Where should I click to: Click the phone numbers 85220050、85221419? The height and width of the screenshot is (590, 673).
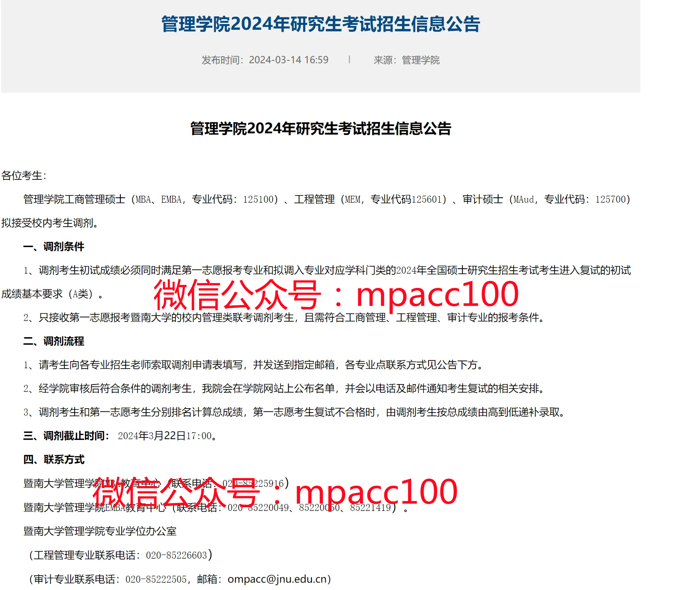345,508
